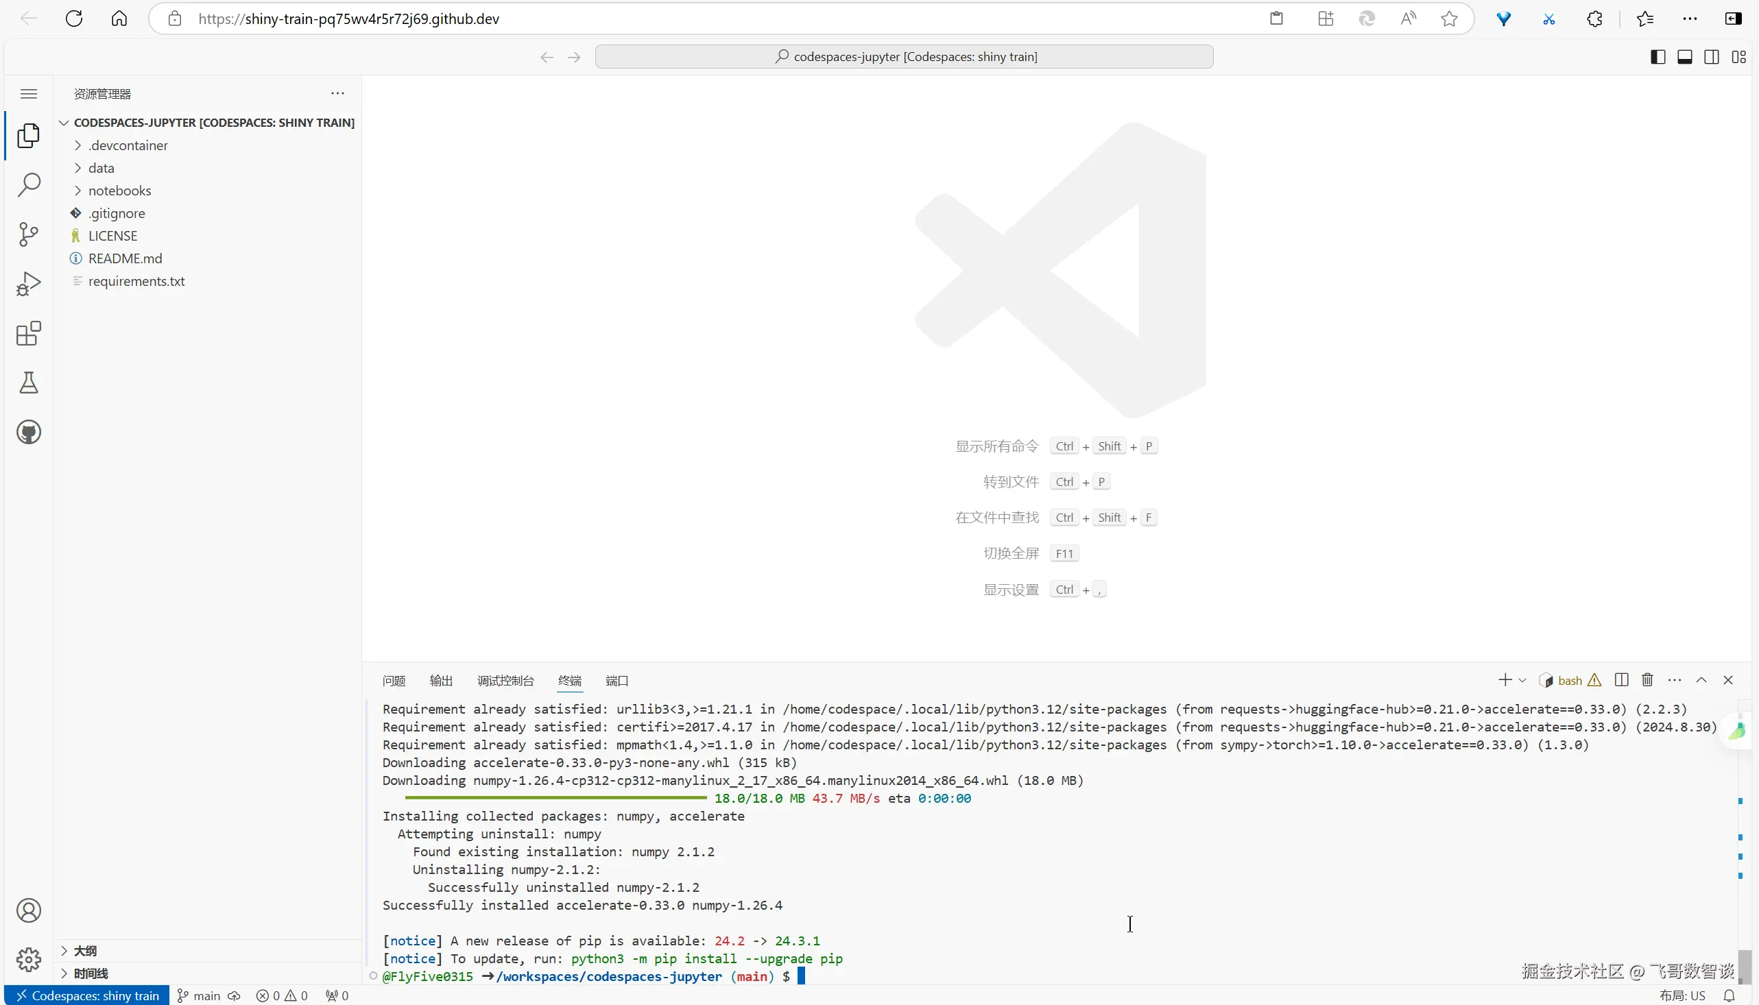Image resolution: width=1759 pixels, height=1005 pixels.
Task: Click Codespaces: shiny train status button
Action: click(88, 995)
